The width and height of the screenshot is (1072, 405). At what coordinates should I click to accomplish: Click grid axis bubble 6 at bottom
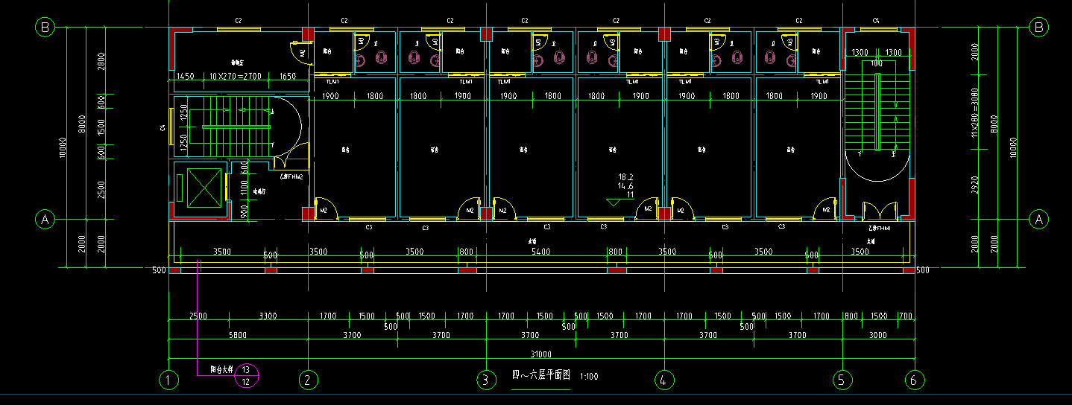(x=915, y=380)
